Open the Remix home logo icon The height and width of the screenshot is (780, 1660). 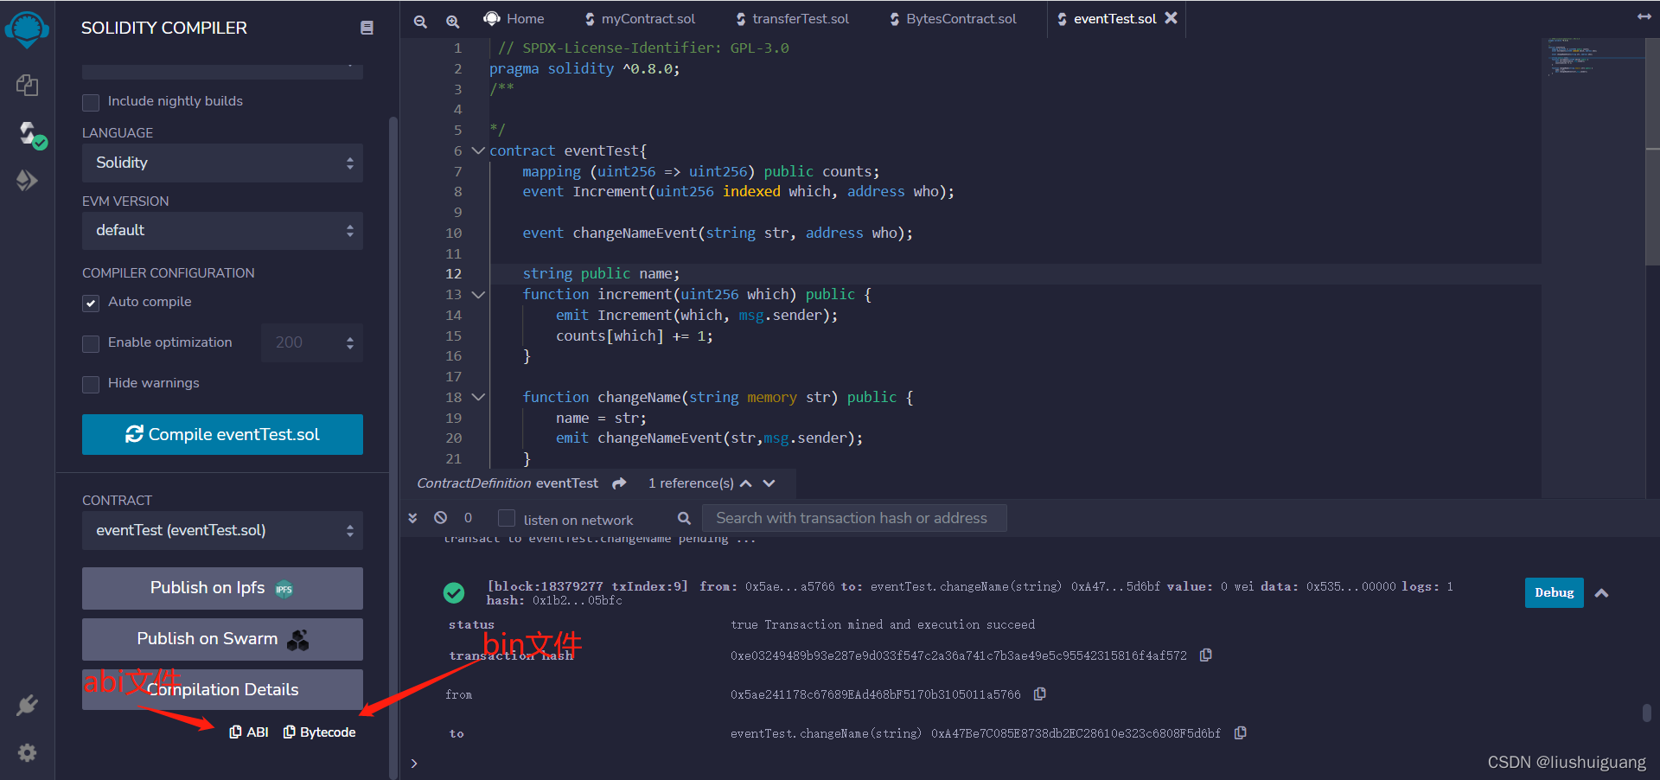(x=27, y=29)
